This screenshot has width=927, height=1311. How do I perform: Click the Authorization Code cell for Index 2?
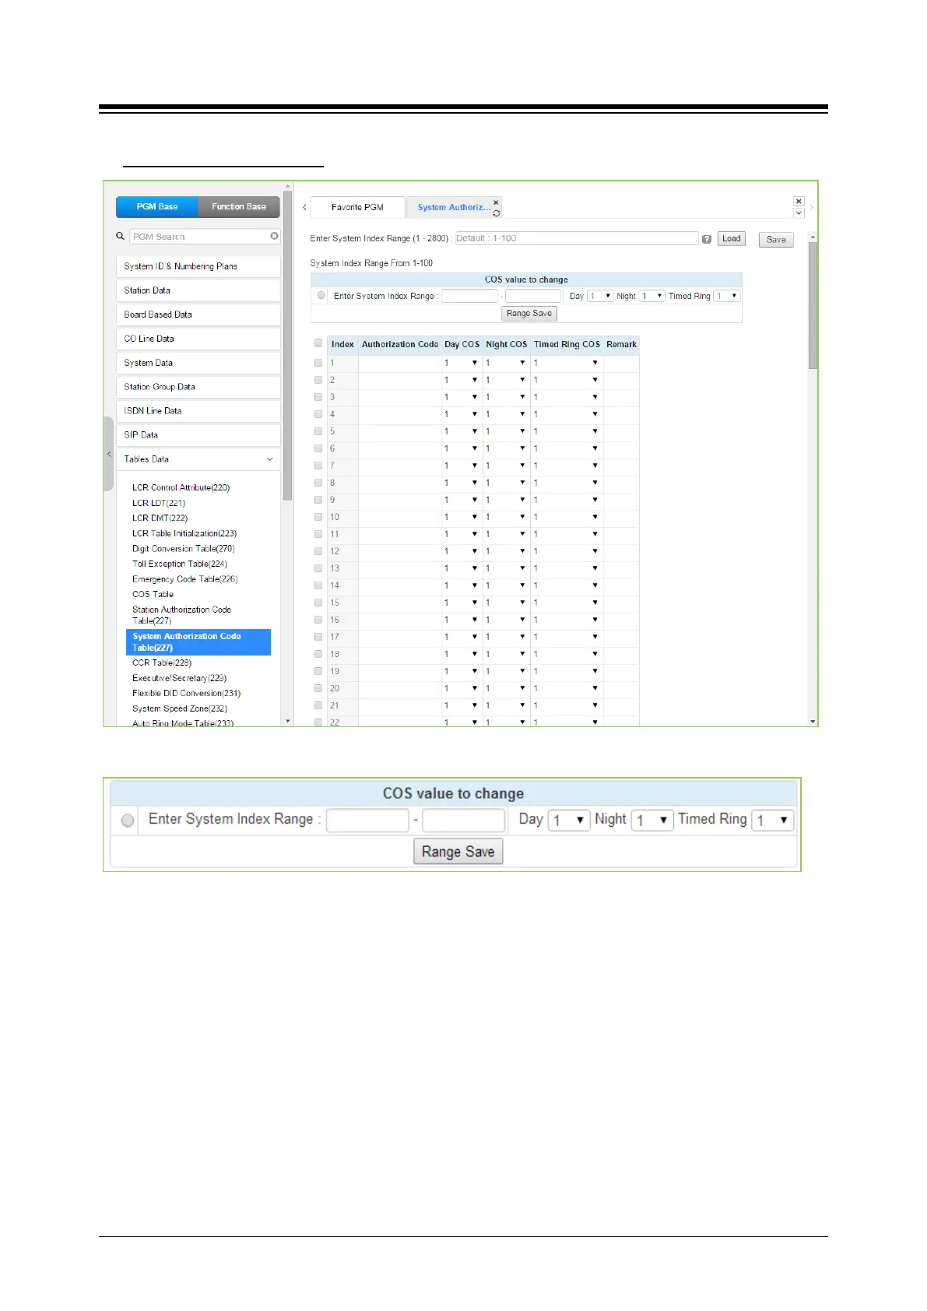pyautogui.click(x=399, y=380)
